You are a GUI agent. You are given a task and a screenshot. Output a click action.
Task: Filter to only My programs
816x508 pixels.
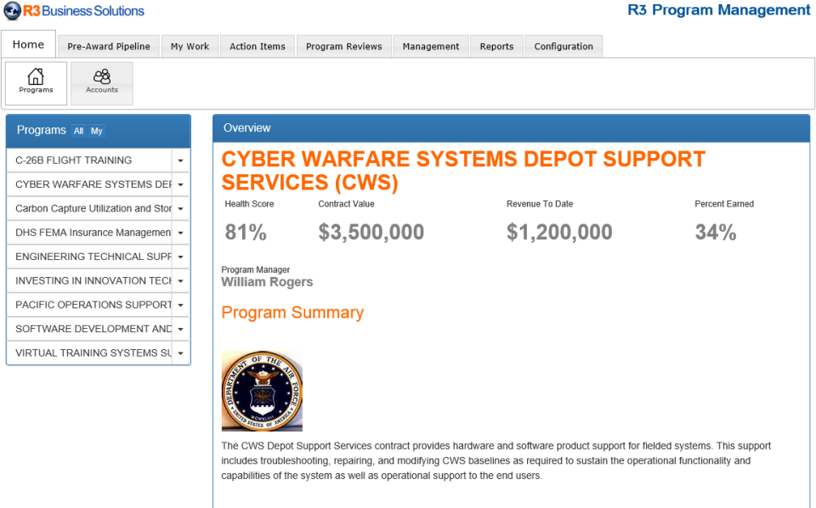96,131
